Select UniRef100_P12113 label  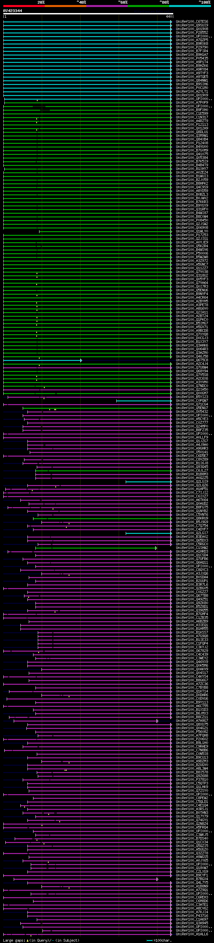[x=192, y=124]
